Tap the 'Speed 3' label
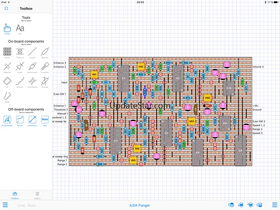280x210 pixels. point(257,133)
